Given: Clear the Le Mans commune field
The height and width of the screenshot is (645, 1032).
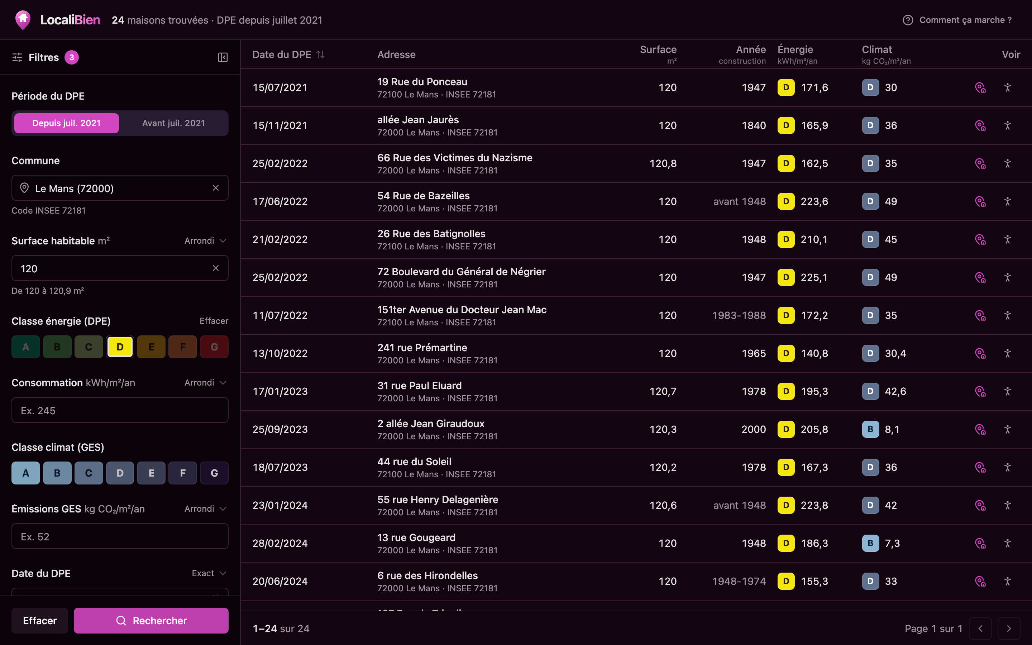Looking at the screenshot, I should click(216, 188).
